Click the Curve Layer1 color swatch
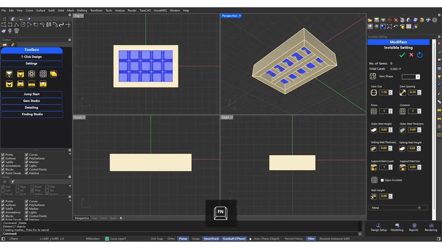 click(x=107, y=239)
